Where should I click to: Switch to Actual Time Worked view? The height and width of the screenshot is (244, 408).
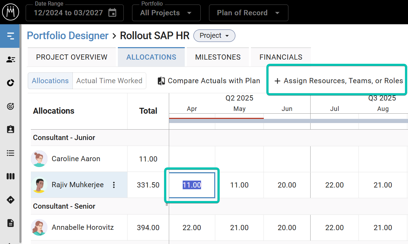(x=109, y=81)
